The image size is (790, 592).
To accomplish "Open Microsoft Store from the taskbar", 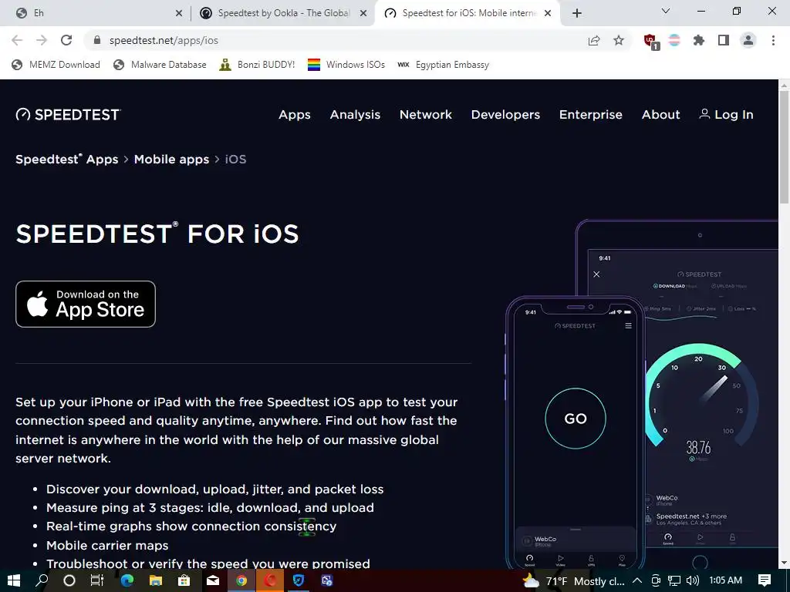I will [184, 580].
